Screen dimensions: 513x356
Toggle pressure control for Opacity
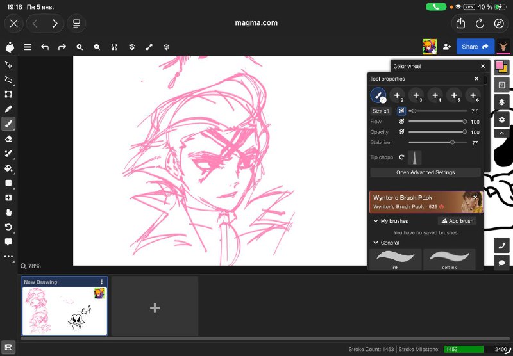coord(401,132)
